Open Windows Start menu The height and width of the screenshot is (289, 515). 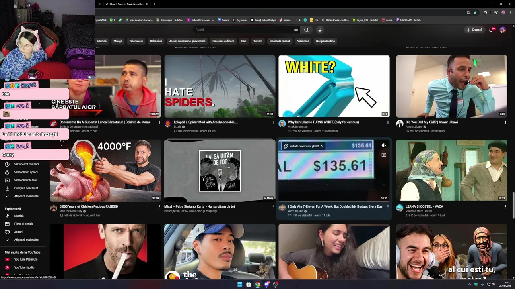[240, 284]
